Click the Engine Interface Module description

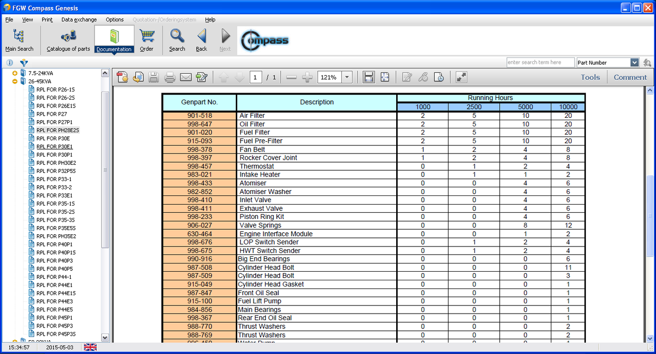276,234
